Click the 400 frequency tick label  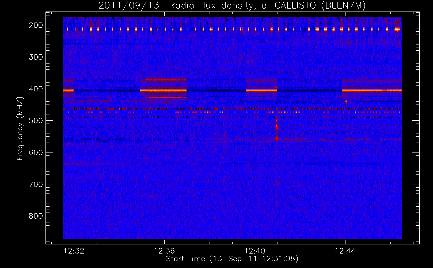tap(36, 89)
